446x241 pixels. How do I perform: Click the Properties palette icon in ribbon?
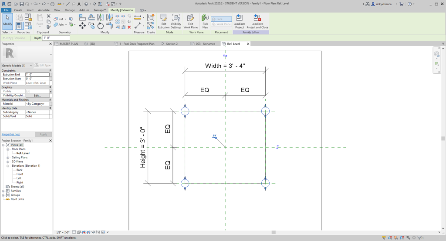pos(19,26)
